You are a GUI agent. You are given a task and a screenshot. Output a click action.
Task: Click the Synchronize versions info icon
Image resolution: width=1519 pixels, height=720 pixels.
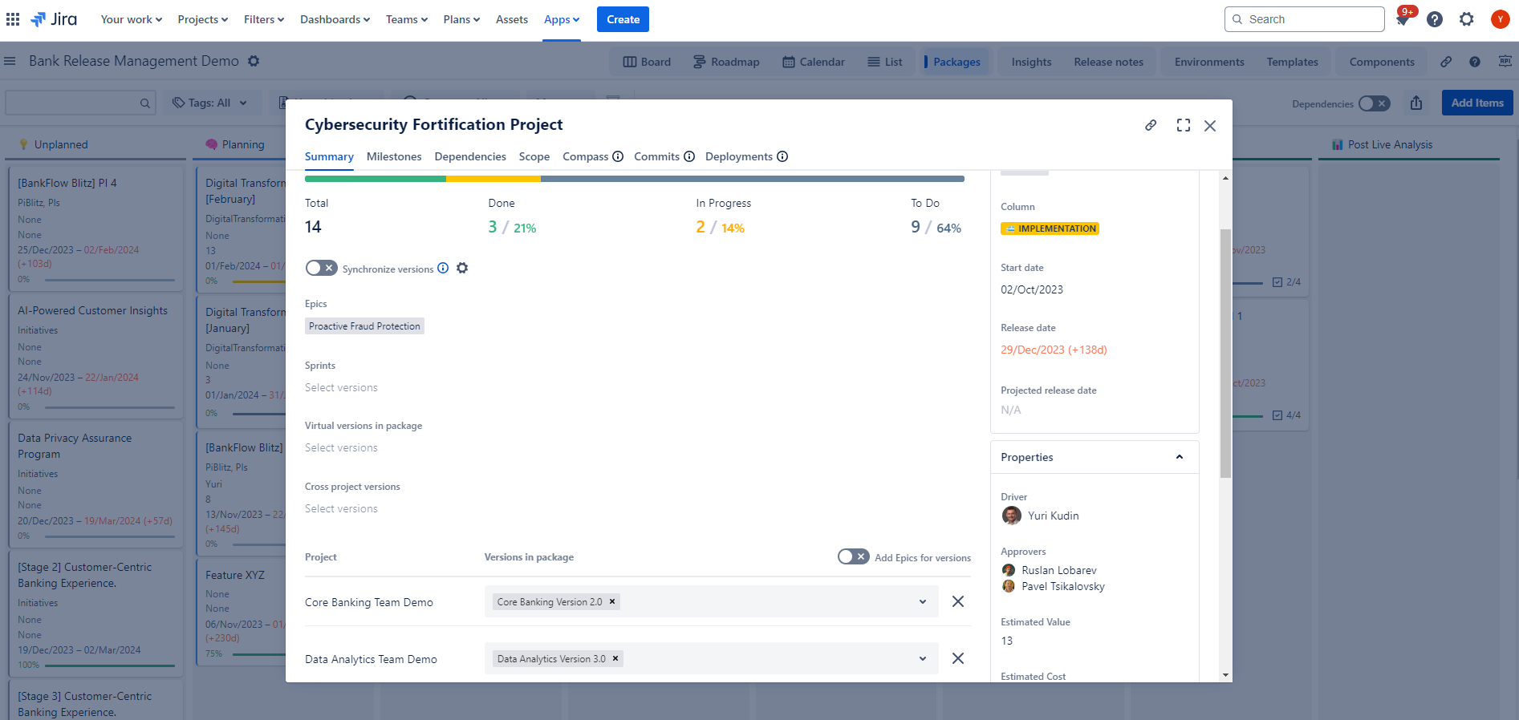443,269
